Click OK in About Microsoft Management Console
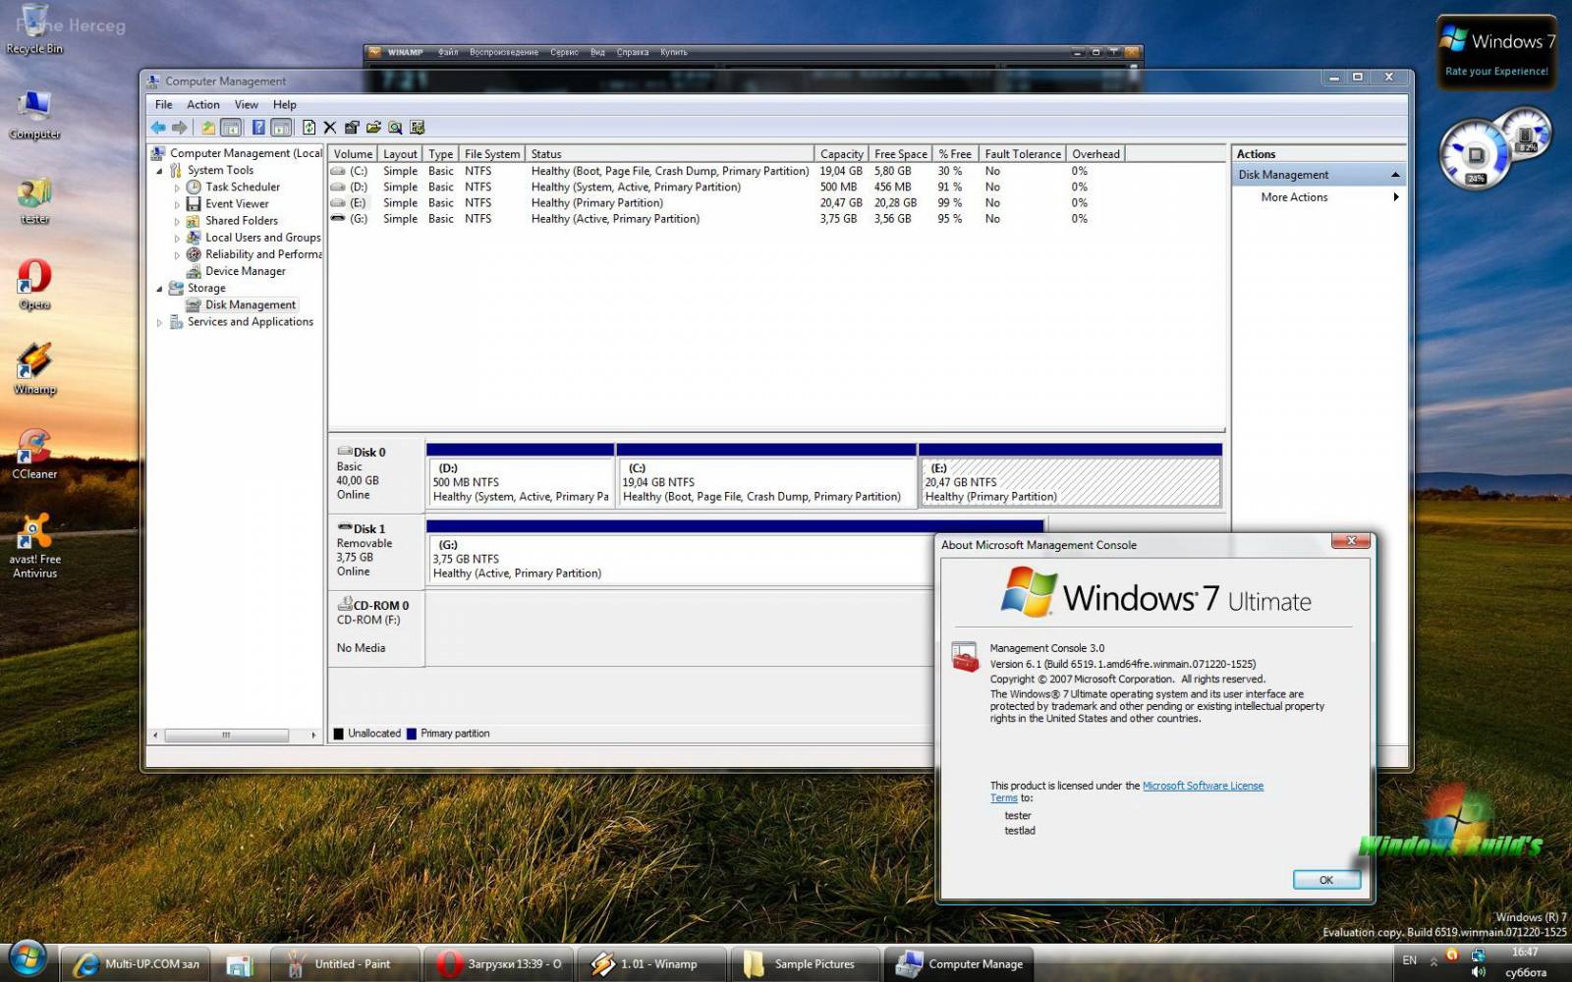 (1326, 880)
